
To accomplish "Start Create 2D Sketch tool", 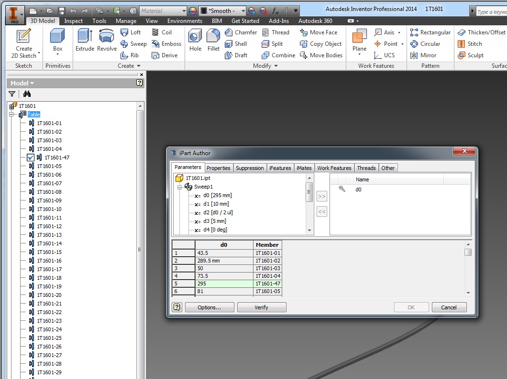I will tap(23, 43).
